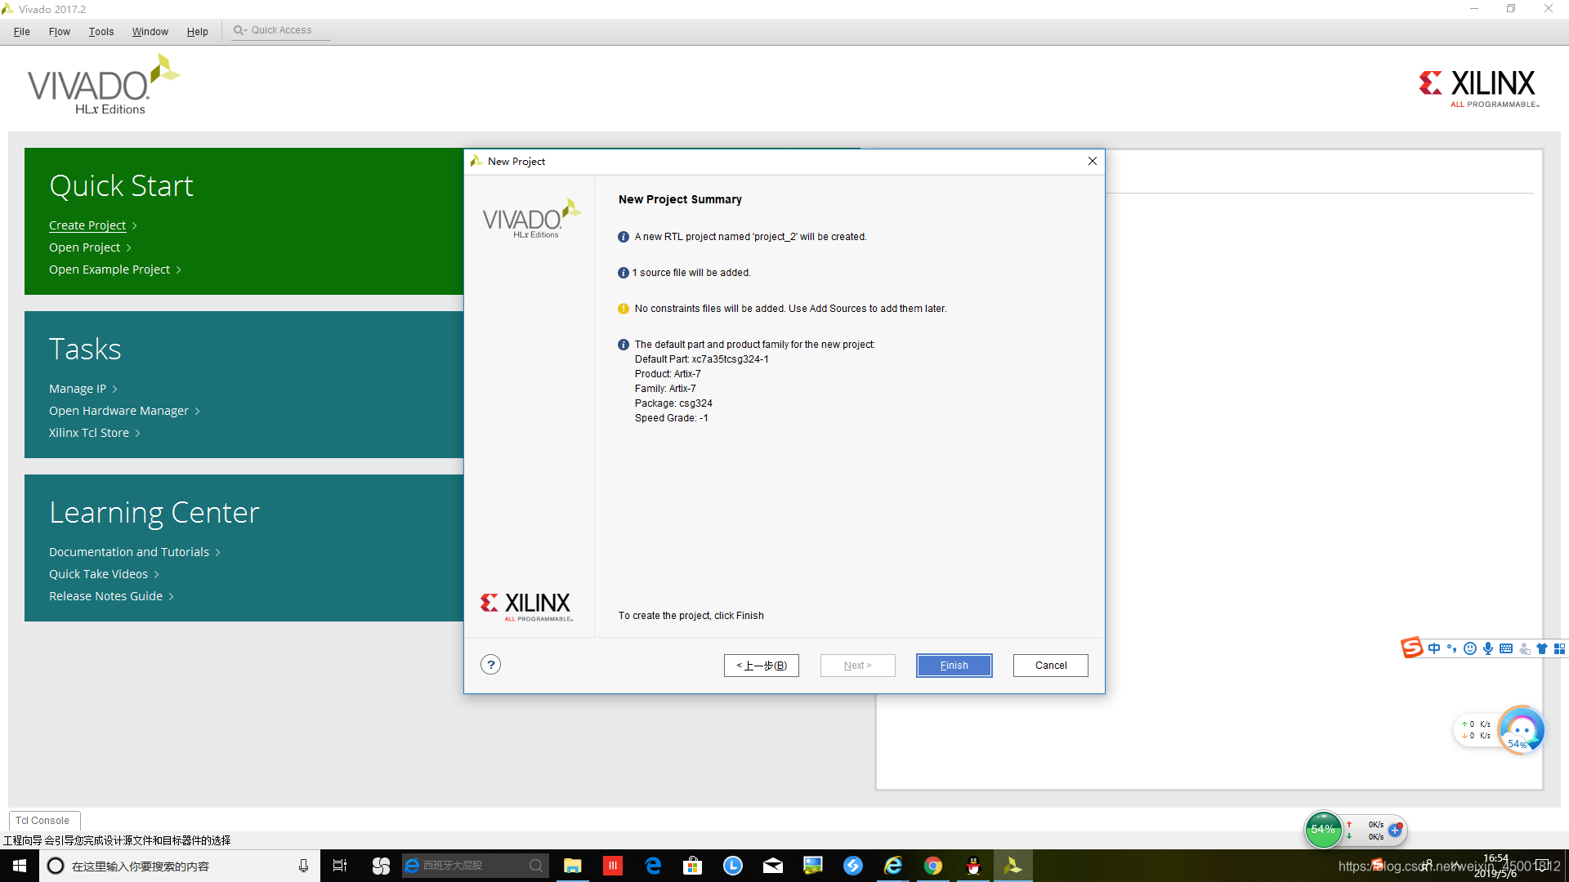Click the blue chat-bubble 54% floating widget
This screenshot has height=882, width=1569.
1521,730
